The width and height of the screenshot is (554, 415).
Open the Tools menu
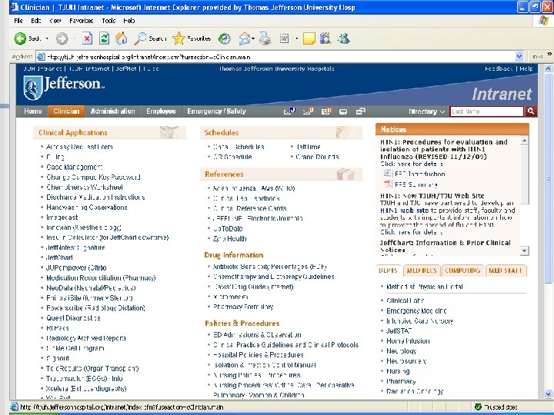click(x=108, y=21)
